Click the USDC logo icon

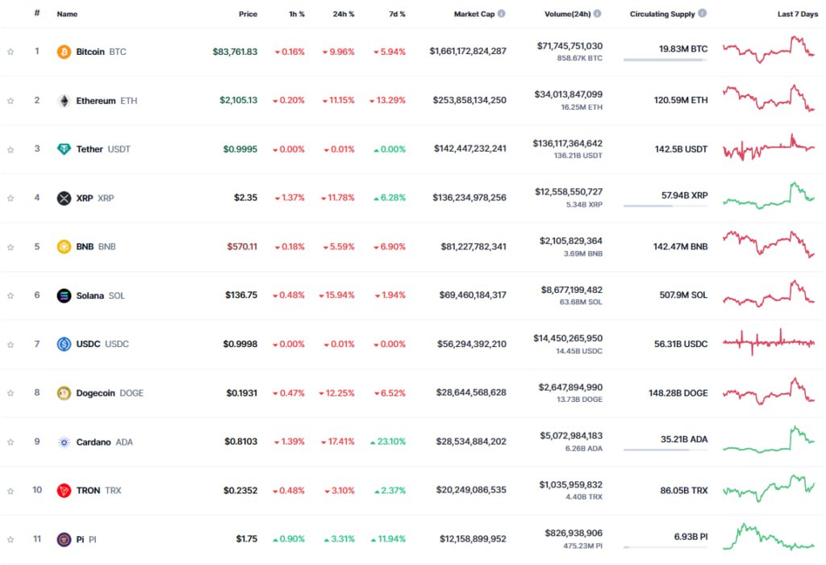click(64, 344)
